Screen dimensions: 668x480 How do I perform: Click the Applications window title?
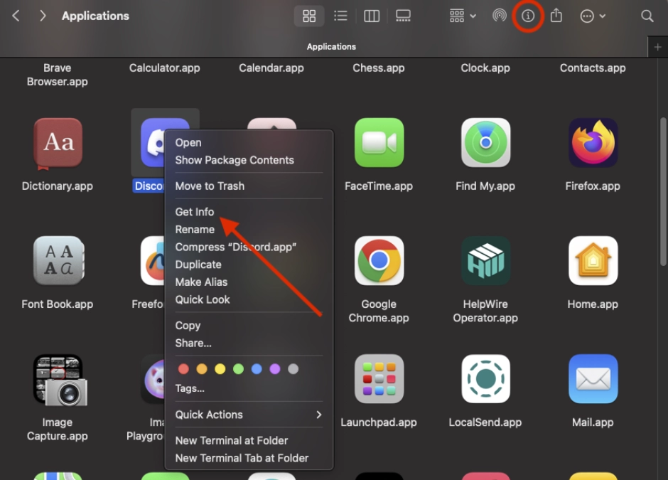point(95,16)
